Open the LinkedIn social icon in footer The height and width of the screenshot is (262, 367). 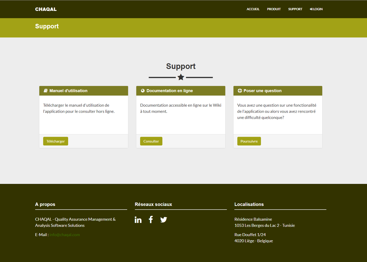(x=138, y=220)
